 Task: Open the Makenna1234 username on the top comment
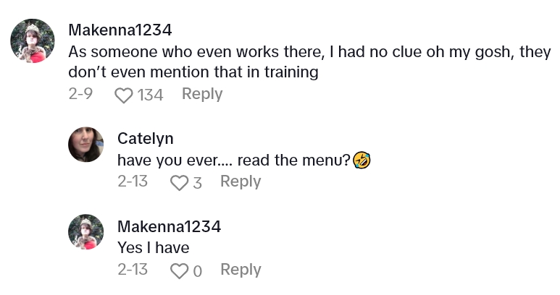[x=120, y=30]
